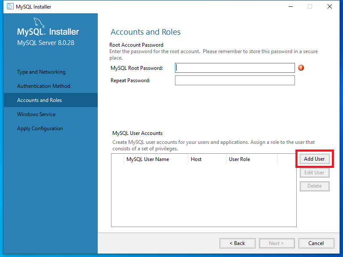Click the Add User button
343x257 pixels.
[x=314, y=159]
